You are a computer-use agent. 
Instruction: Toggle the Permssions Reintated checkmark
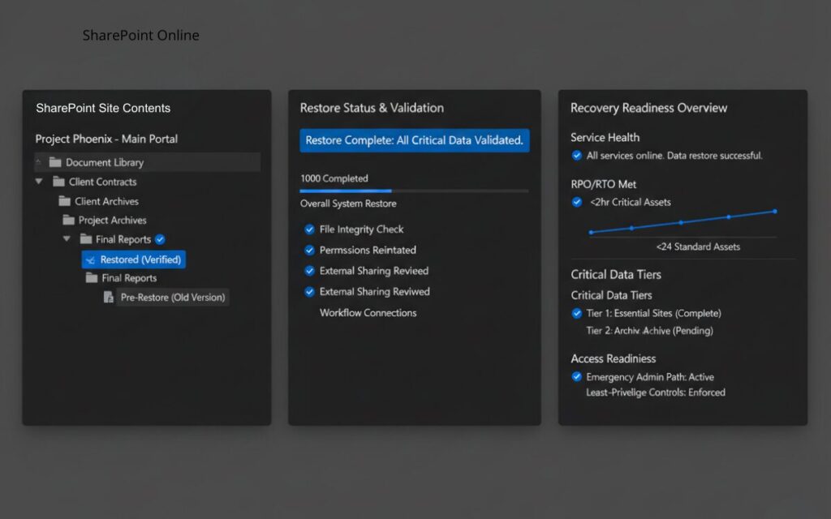click(309, 251)
